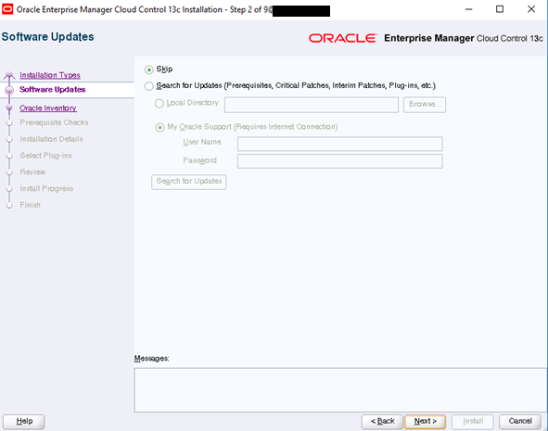Screen dimensions: 548x431
Task: Click the Browse... button
Action: pyautogui.click(x=425, y=105)
